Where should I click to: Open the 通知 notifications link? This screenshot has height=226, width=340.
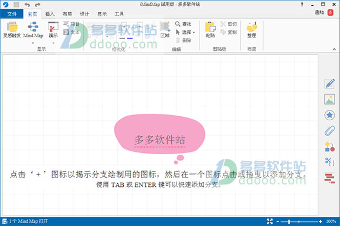coord(319,12)
